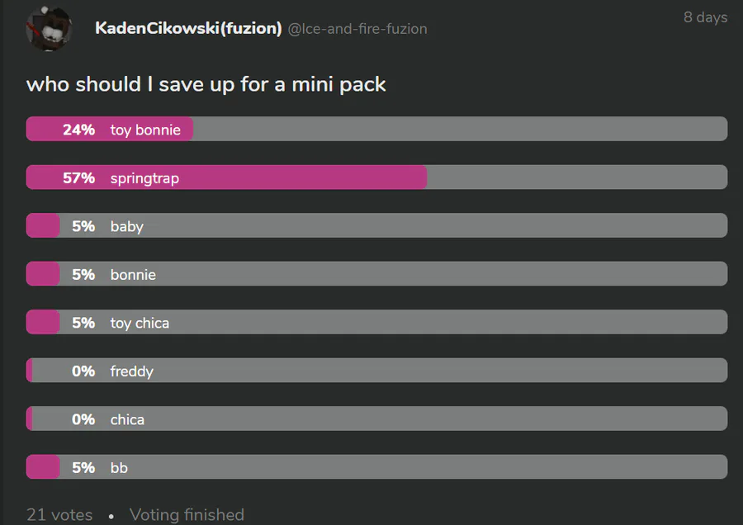
Task: Choose the bonnie poll bar
Action: pyautogui.click(x=376, y=274)
